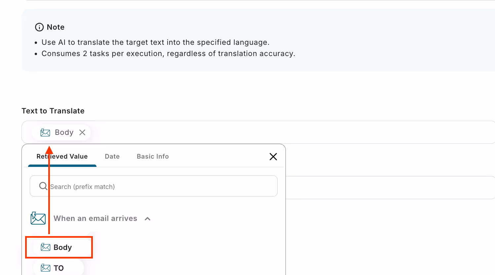Click the input field right of the popup
The width and height of the screenshot is (495, 275).
click(x=390, y=187)
